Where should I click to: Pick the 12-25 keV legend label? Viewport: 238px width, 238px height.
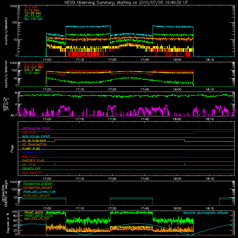(x=33, y=13)
